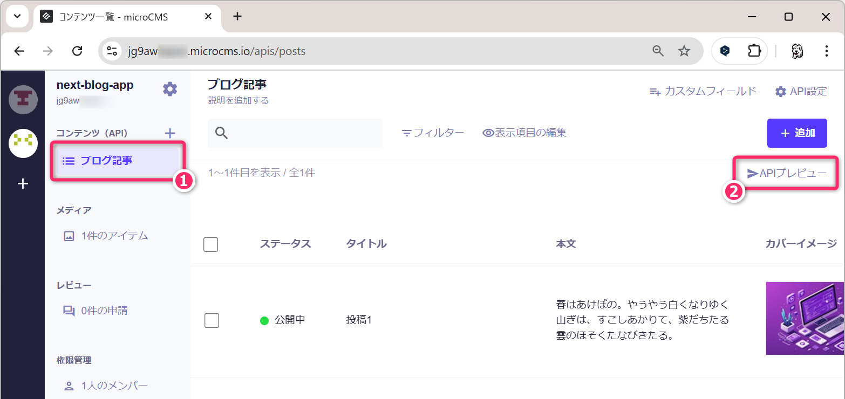845x399 pixels.
Task: Check the checkbox for the 投稿1 row
Action: (x=212, y=320)
